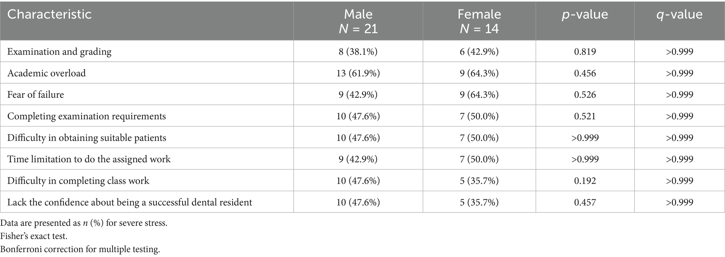Select Difficulty in completing class work label

click(x=78, y=181)
